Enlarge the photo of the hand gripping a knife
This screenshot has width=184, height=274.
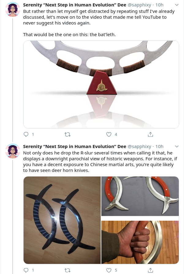140,242
